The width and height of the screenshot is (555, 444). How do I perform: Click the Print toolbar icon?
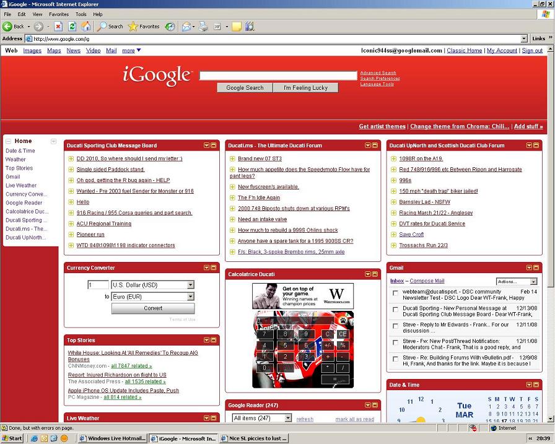click(203, 27)
